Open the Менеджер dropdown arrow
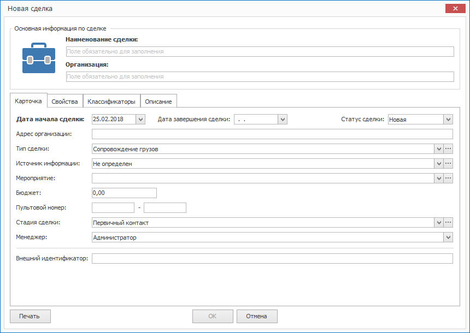The image size is (470, 333). coord(448,237)
